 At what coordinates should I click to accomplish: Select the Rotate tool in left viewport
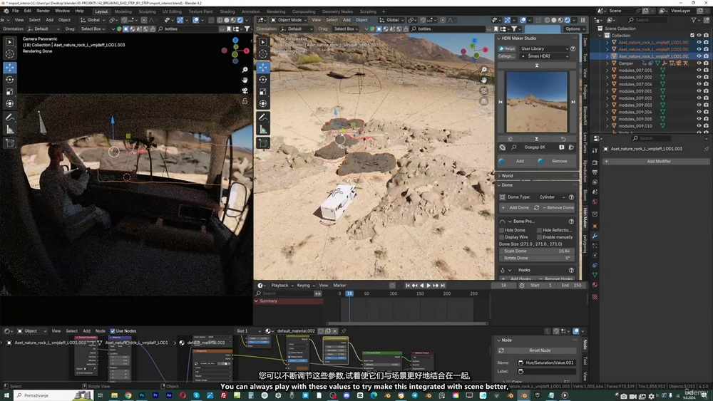9,80
